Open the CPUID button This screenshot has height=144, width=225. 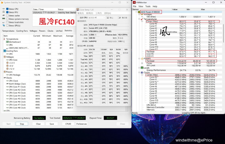pos(68,124)
